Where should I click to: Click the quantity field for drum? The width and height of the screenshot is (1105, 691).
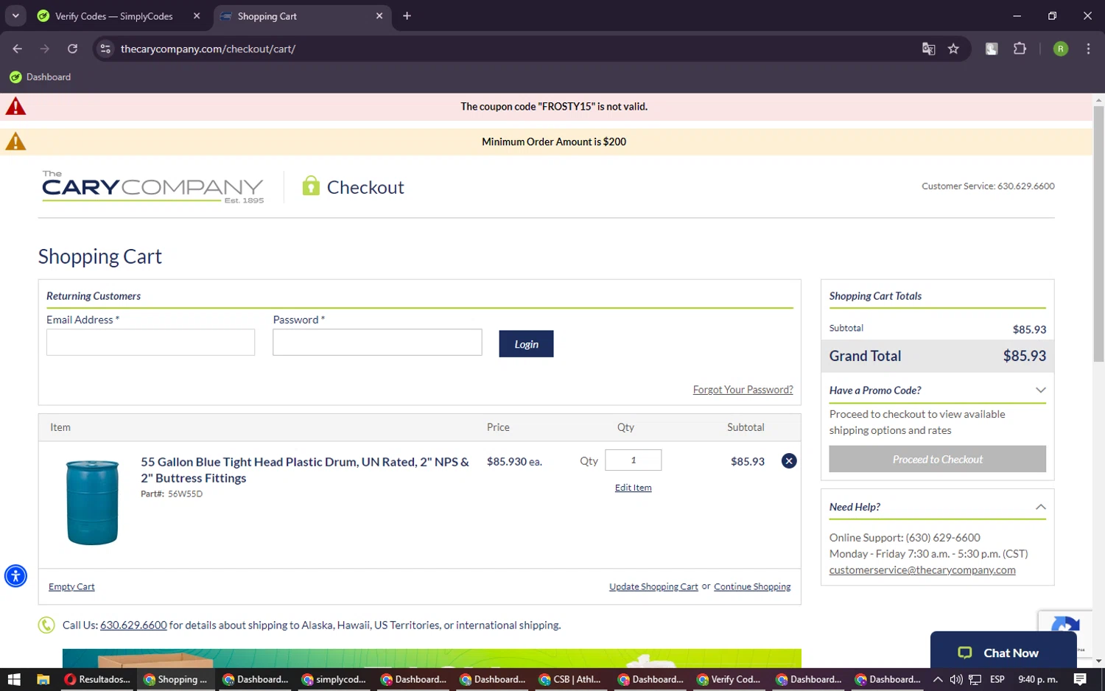pos(633,460)
